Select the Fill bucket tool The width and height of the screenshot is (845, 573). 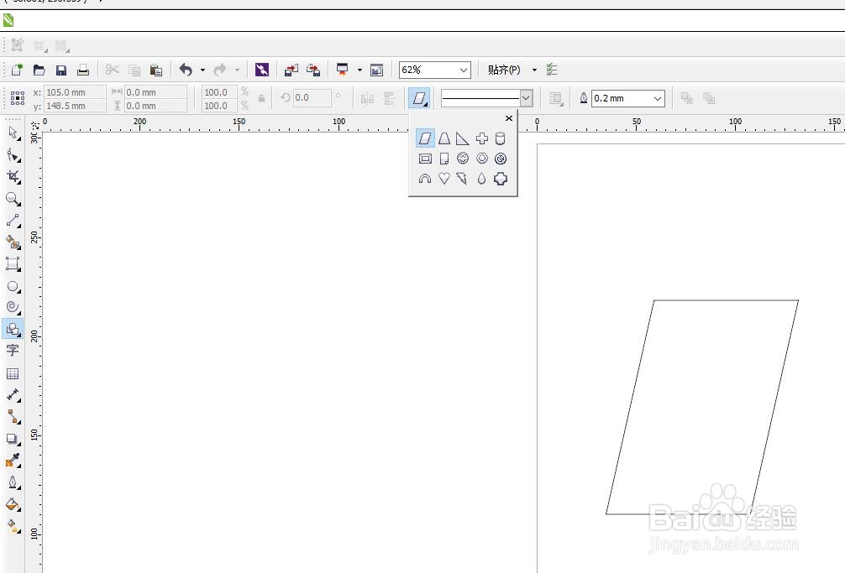click(x=13, y=504)
